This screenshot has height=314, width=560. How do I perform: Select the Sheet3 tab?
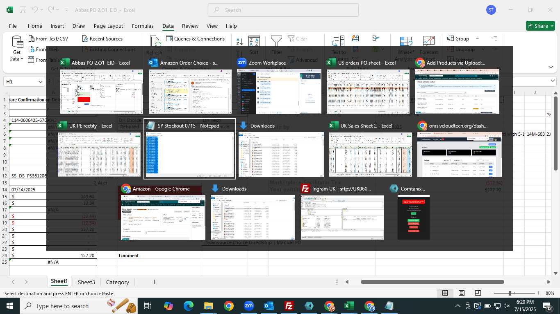pyautogui.click(x=87, y=282)
